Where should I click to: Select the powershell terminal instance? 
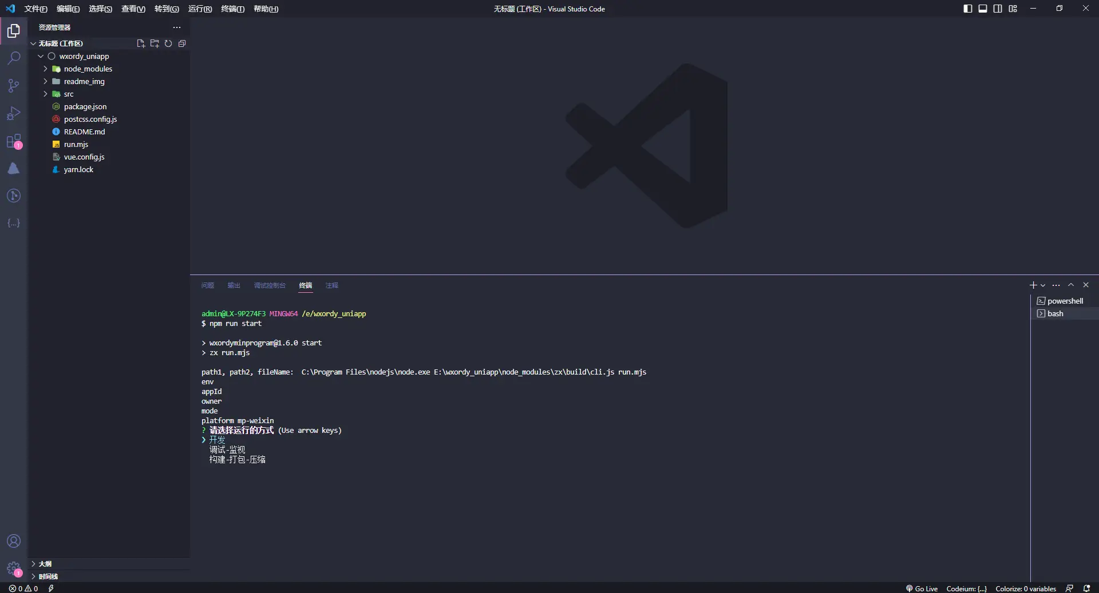pyautogui.click(x=1065, y=301)
